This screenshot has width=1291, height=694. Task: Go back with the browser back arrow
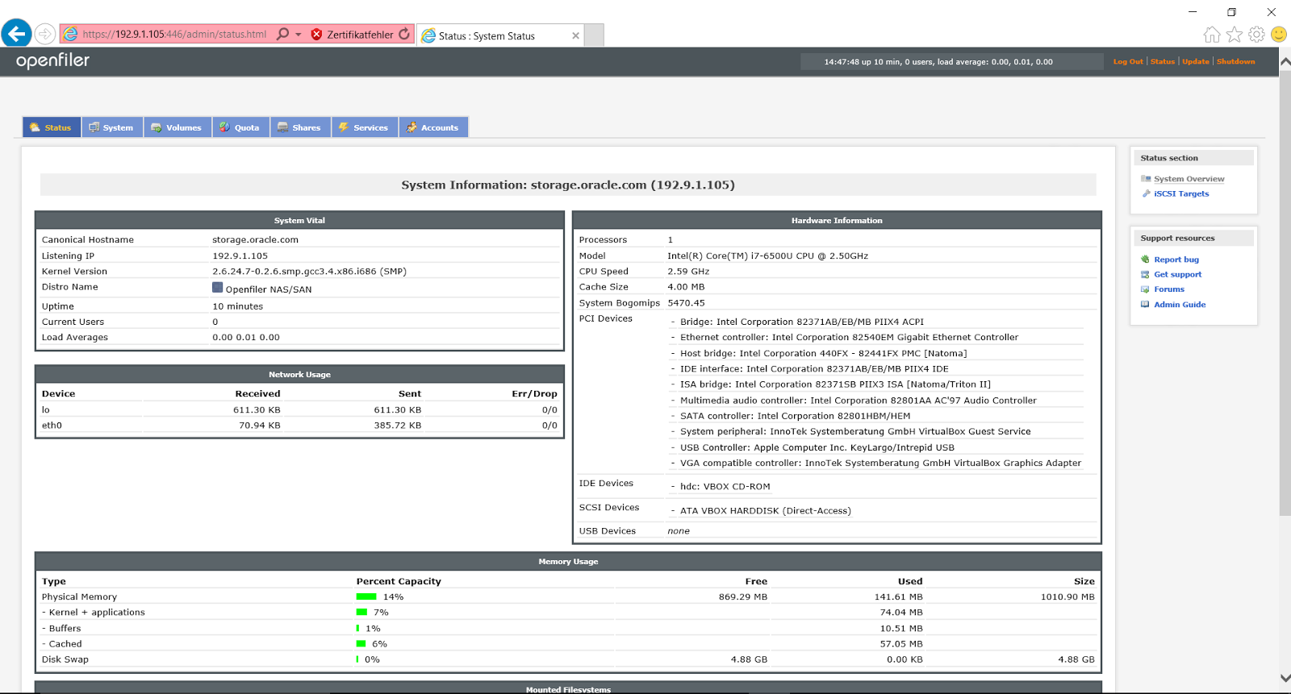16,34
